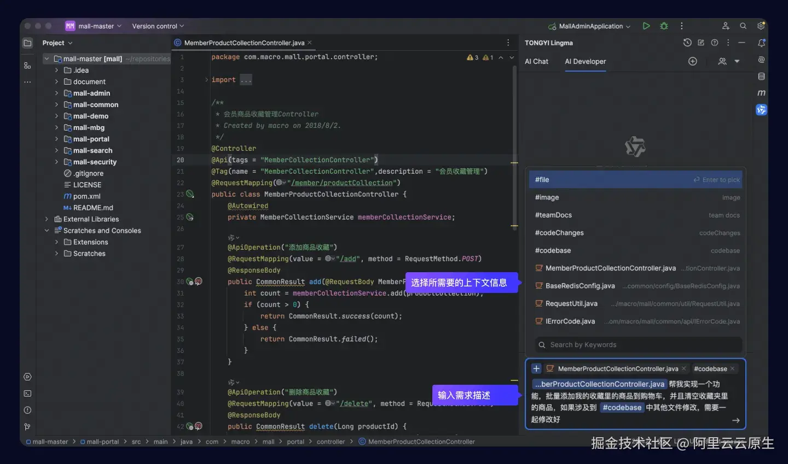Pick RequestUtil.java from context list
The height and width of the screenshot is (464, 788).
point(636,303)
